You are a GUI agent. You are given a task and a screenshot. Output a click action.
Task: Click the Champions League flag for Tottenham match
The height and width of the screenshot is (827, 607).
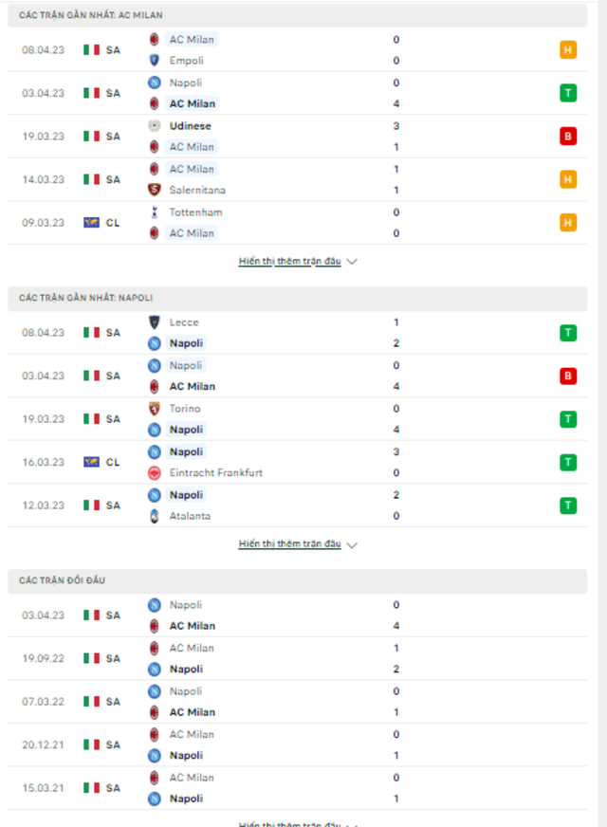click(91, 223)
